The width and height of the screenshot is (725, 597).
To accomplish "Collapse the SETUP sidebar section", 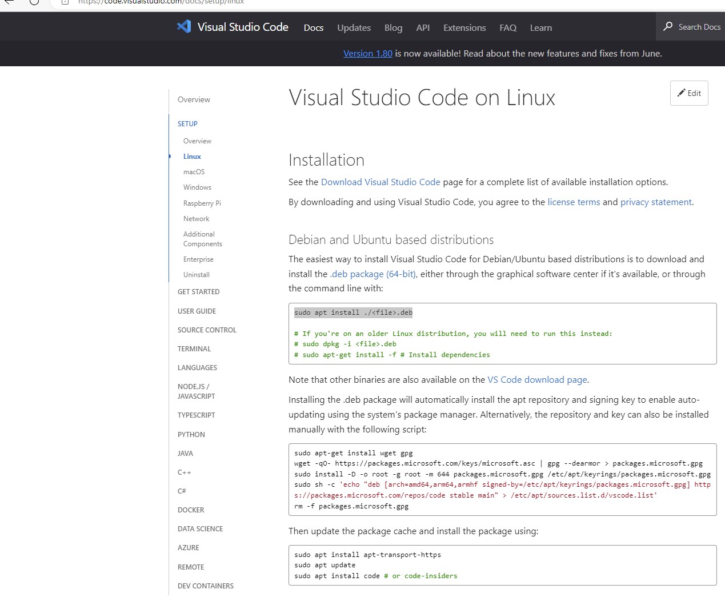I will tap(187, 123).
